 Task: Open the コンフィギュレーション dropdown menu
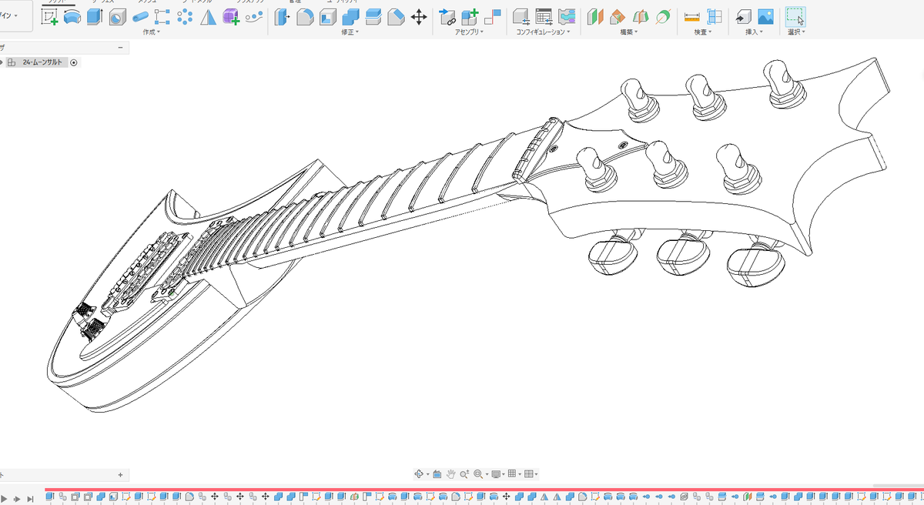coord(544,32)
